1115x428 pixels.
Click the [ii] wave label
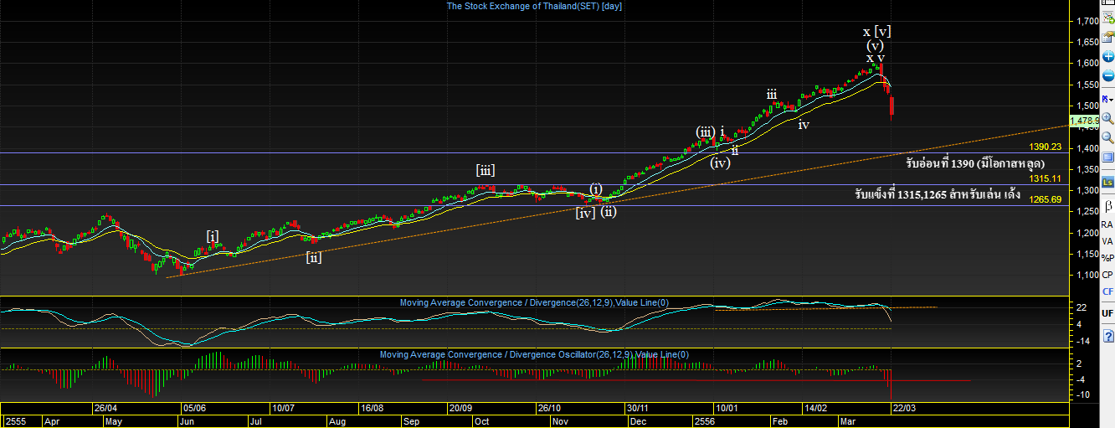(x=313, y=257)
